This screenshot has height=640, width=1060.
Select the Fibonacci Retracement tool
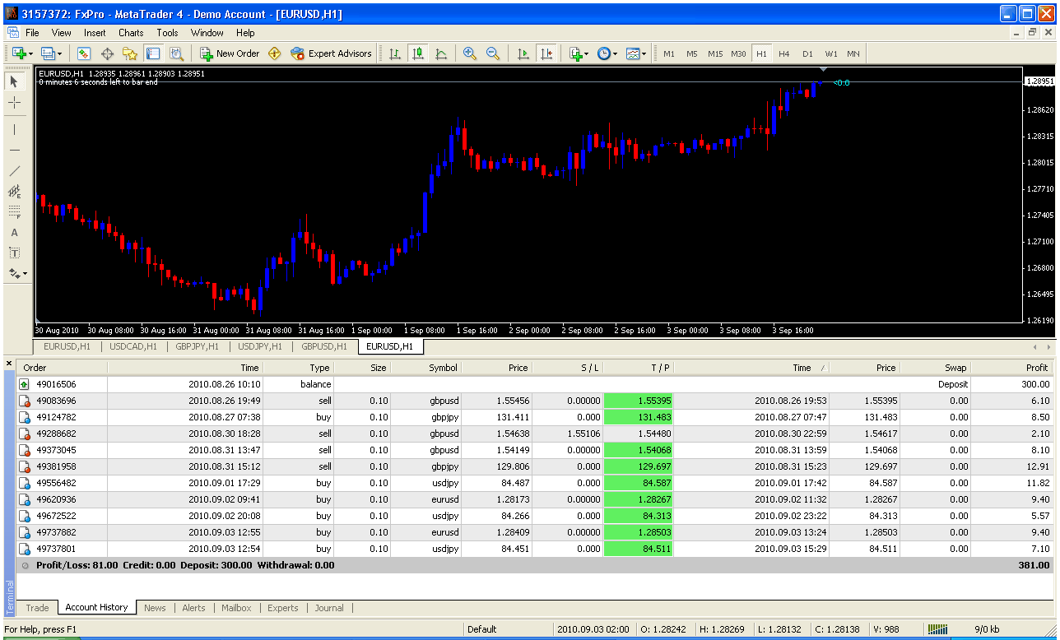15,212
